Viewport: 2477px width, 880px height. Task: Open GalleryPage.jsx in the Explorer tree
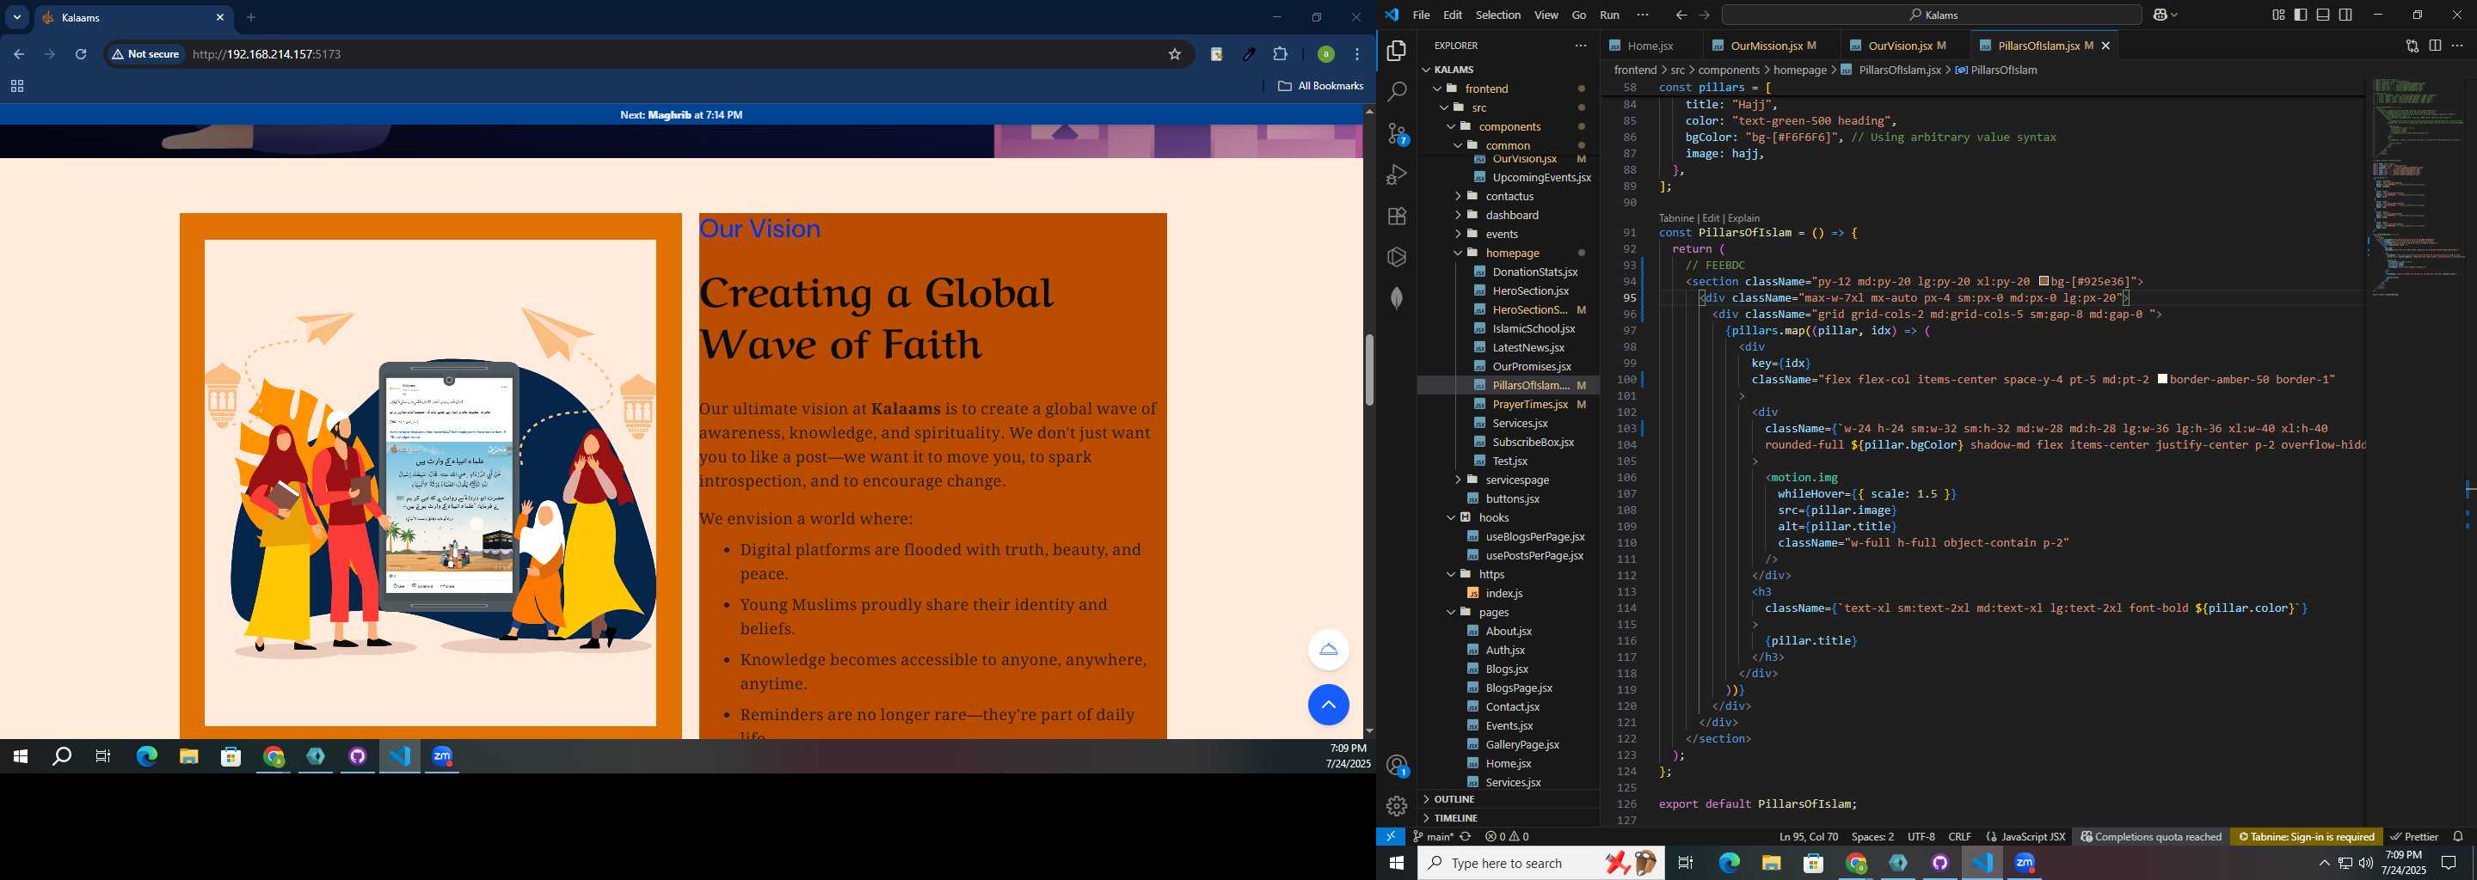click(x=1522, y=744)
